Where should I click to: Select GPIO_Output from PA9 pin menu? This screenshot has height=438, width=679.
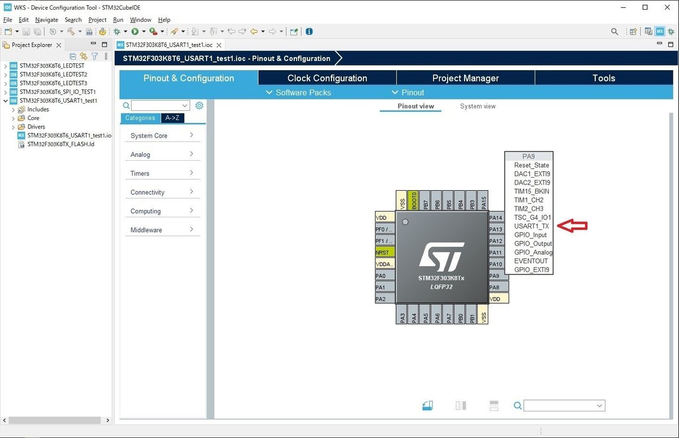point(533,244)
